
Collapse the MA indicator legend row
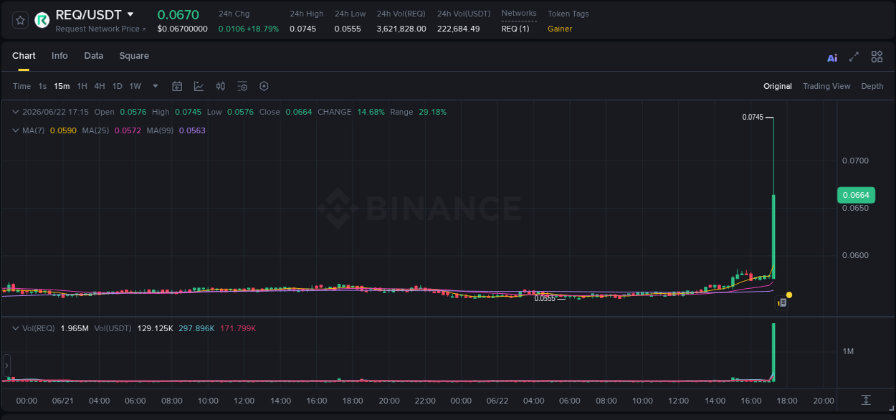16,130
